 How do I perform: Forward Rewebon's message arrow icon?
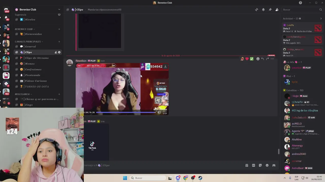tap(267, 59)
